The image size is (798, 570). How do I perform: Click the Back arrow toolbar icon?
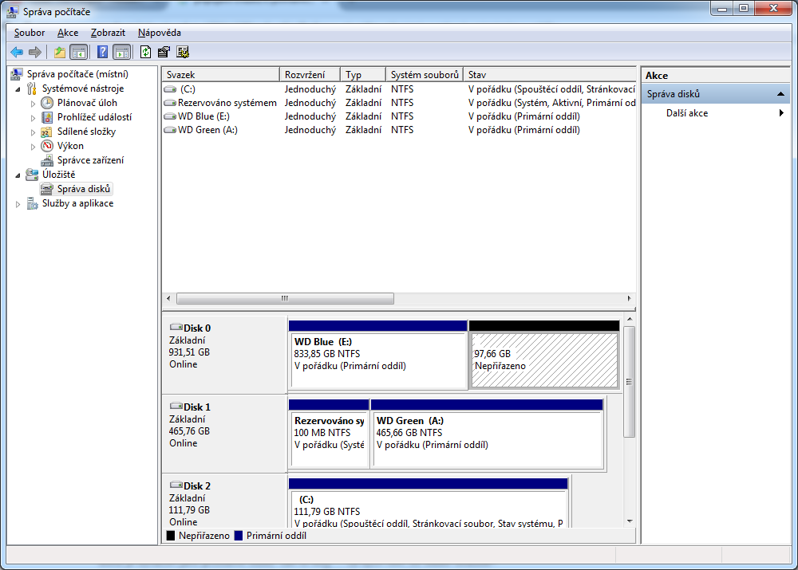pos(17,52)
